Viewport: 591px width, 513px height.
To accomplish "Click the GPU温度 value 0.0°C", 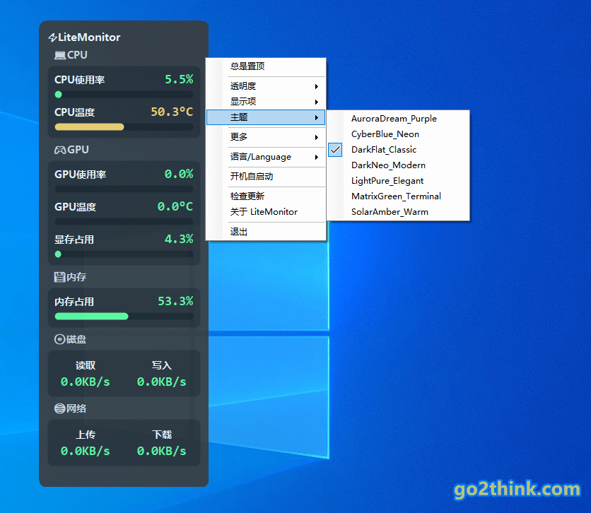I will [x=175, y=206].
